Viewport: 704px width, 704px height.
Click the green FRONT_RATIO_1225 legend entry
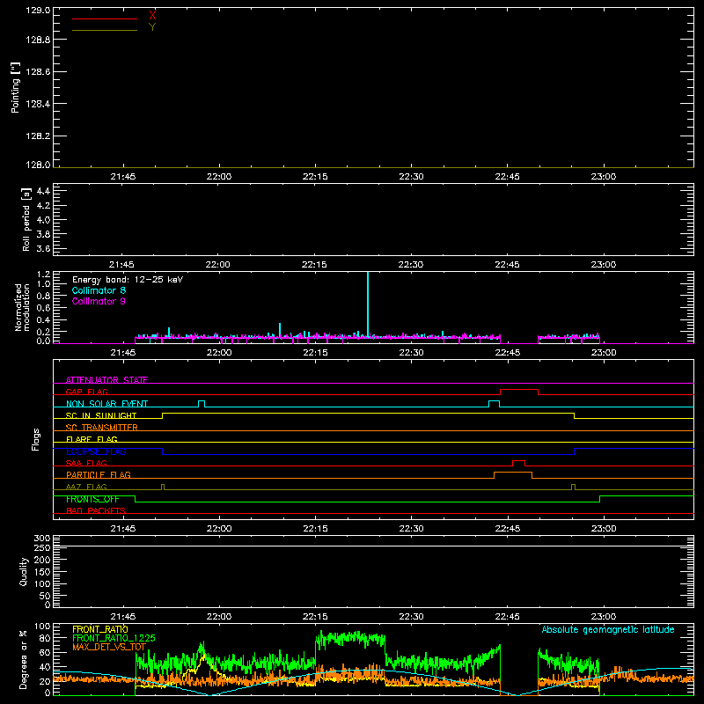pos(114,638)
